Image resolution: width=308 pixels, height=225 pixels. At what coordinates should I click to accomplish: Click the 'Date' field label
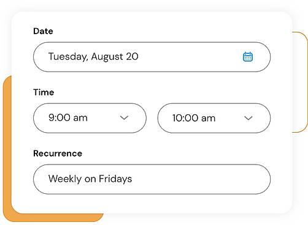pyautogui.click(x=43, y=31)
